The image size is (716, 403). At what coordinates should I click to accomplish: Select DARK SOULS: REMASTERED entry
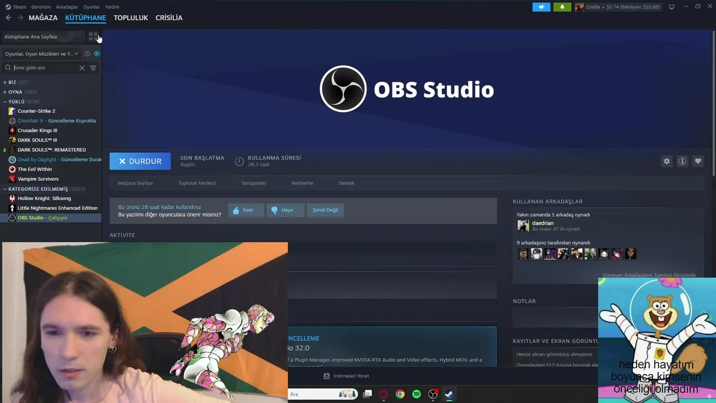[x=51, y=150]
